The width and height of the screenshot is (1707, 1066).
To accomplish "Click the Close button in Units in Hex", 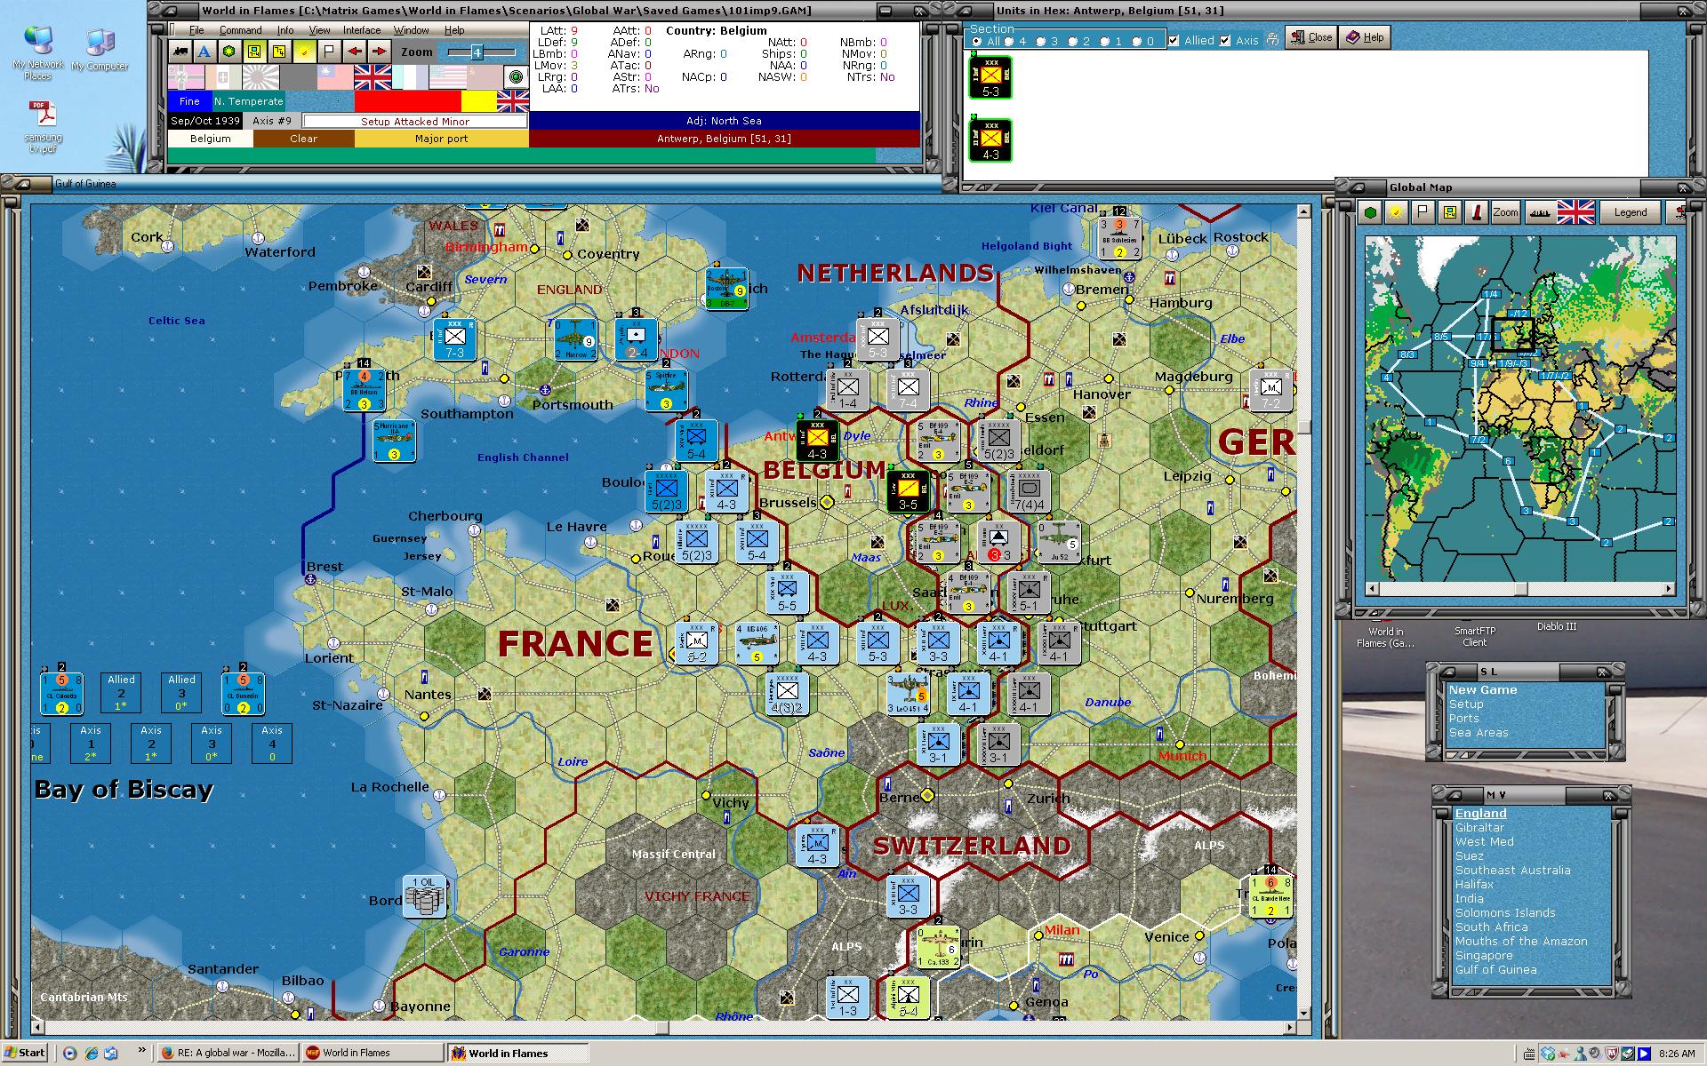I will coord(1311,37).
